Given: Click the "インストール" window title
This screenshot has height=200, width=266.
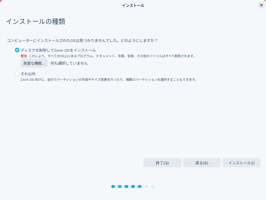Looking at the screenshot, I should pyautogui.click(x=133, y=5).
